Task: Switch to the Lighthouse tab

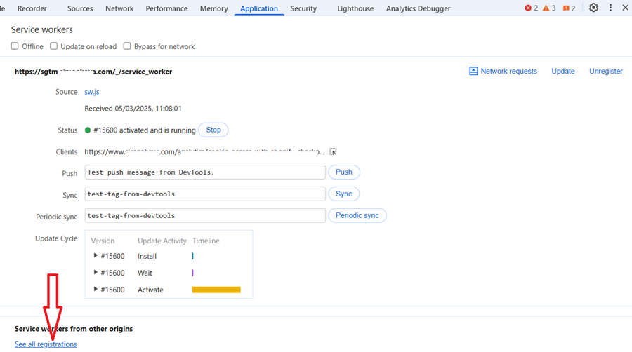Action: tap(355, 8)
